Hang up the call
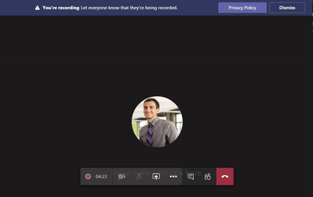Viewport: 313px width, 197px height. click(x=225, y=177)
